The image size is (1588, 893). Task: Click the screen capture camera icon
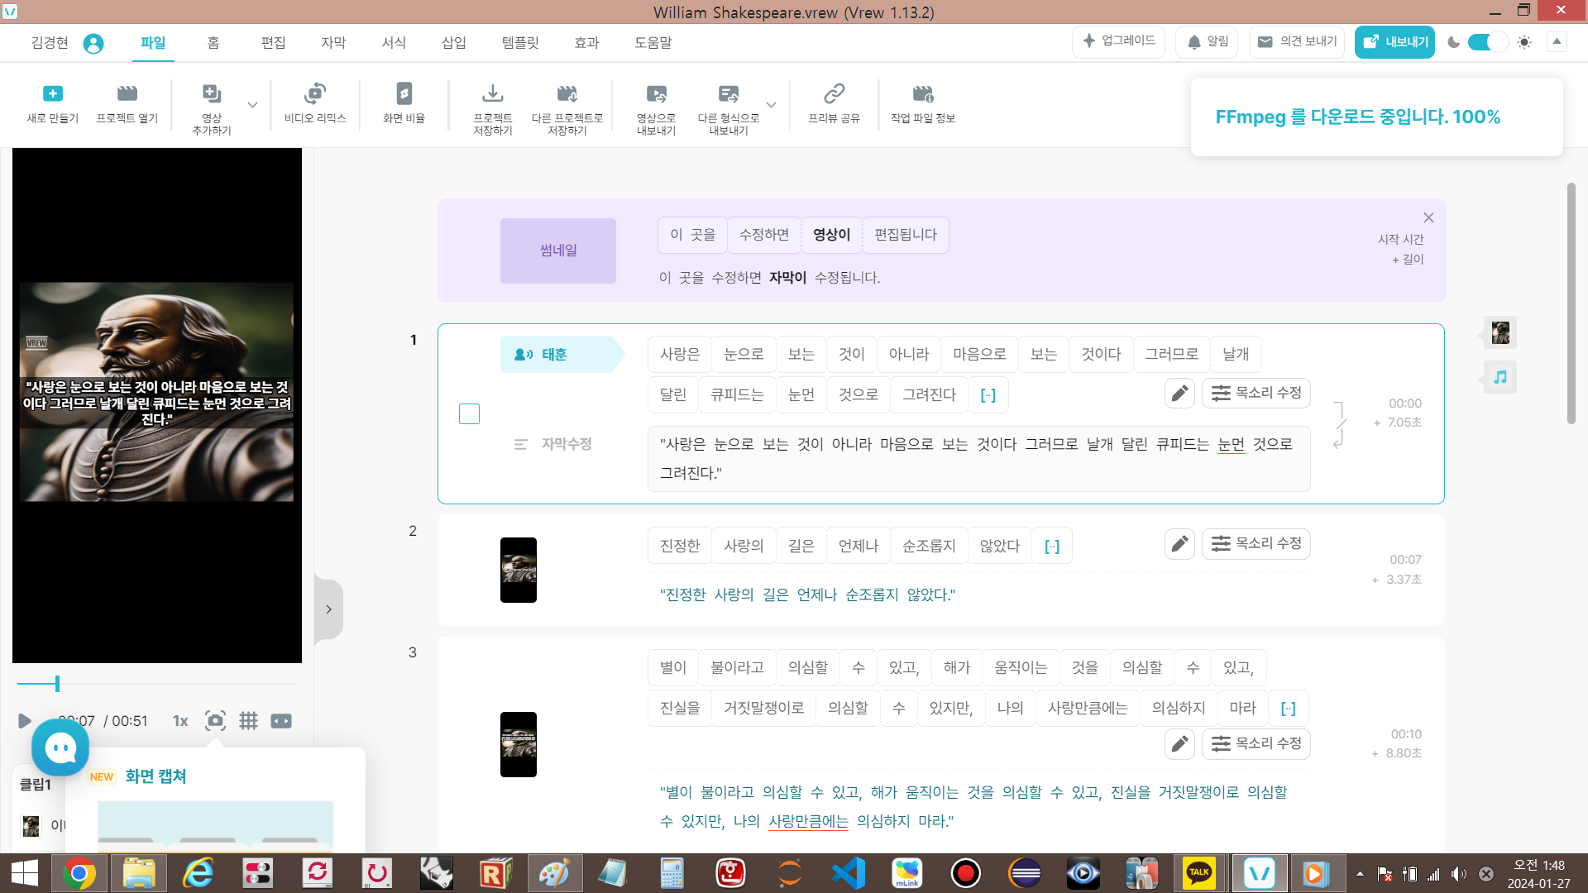(x=215, y=721)
